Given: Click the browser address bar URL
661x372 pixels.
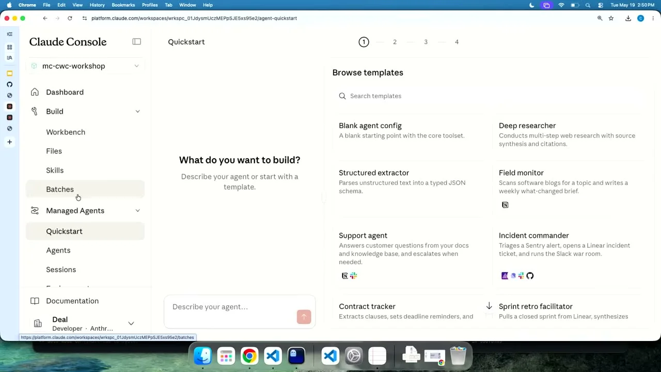Looking at the screenshot, I should [194, 18].
